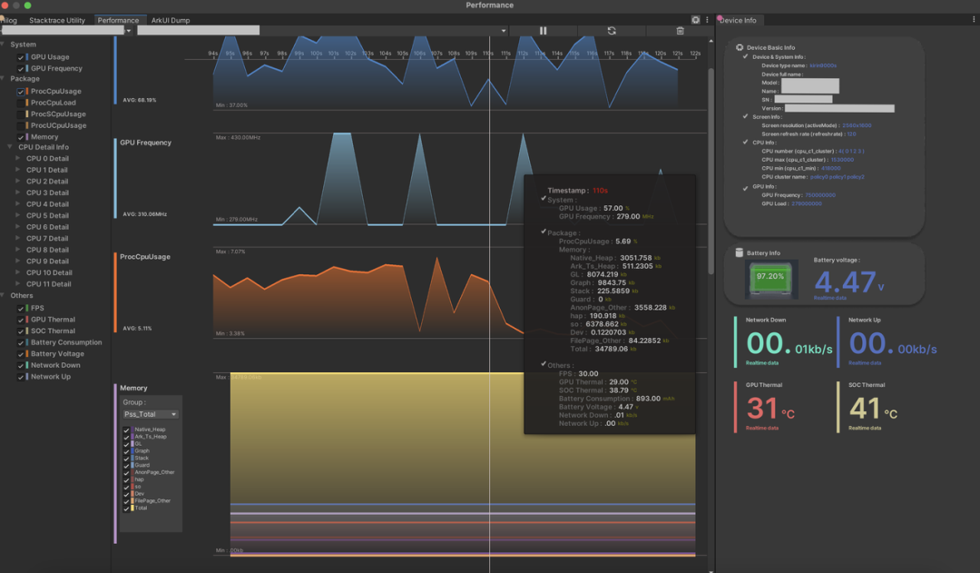Click the Battery Info icon

click(x=740, y=253)
